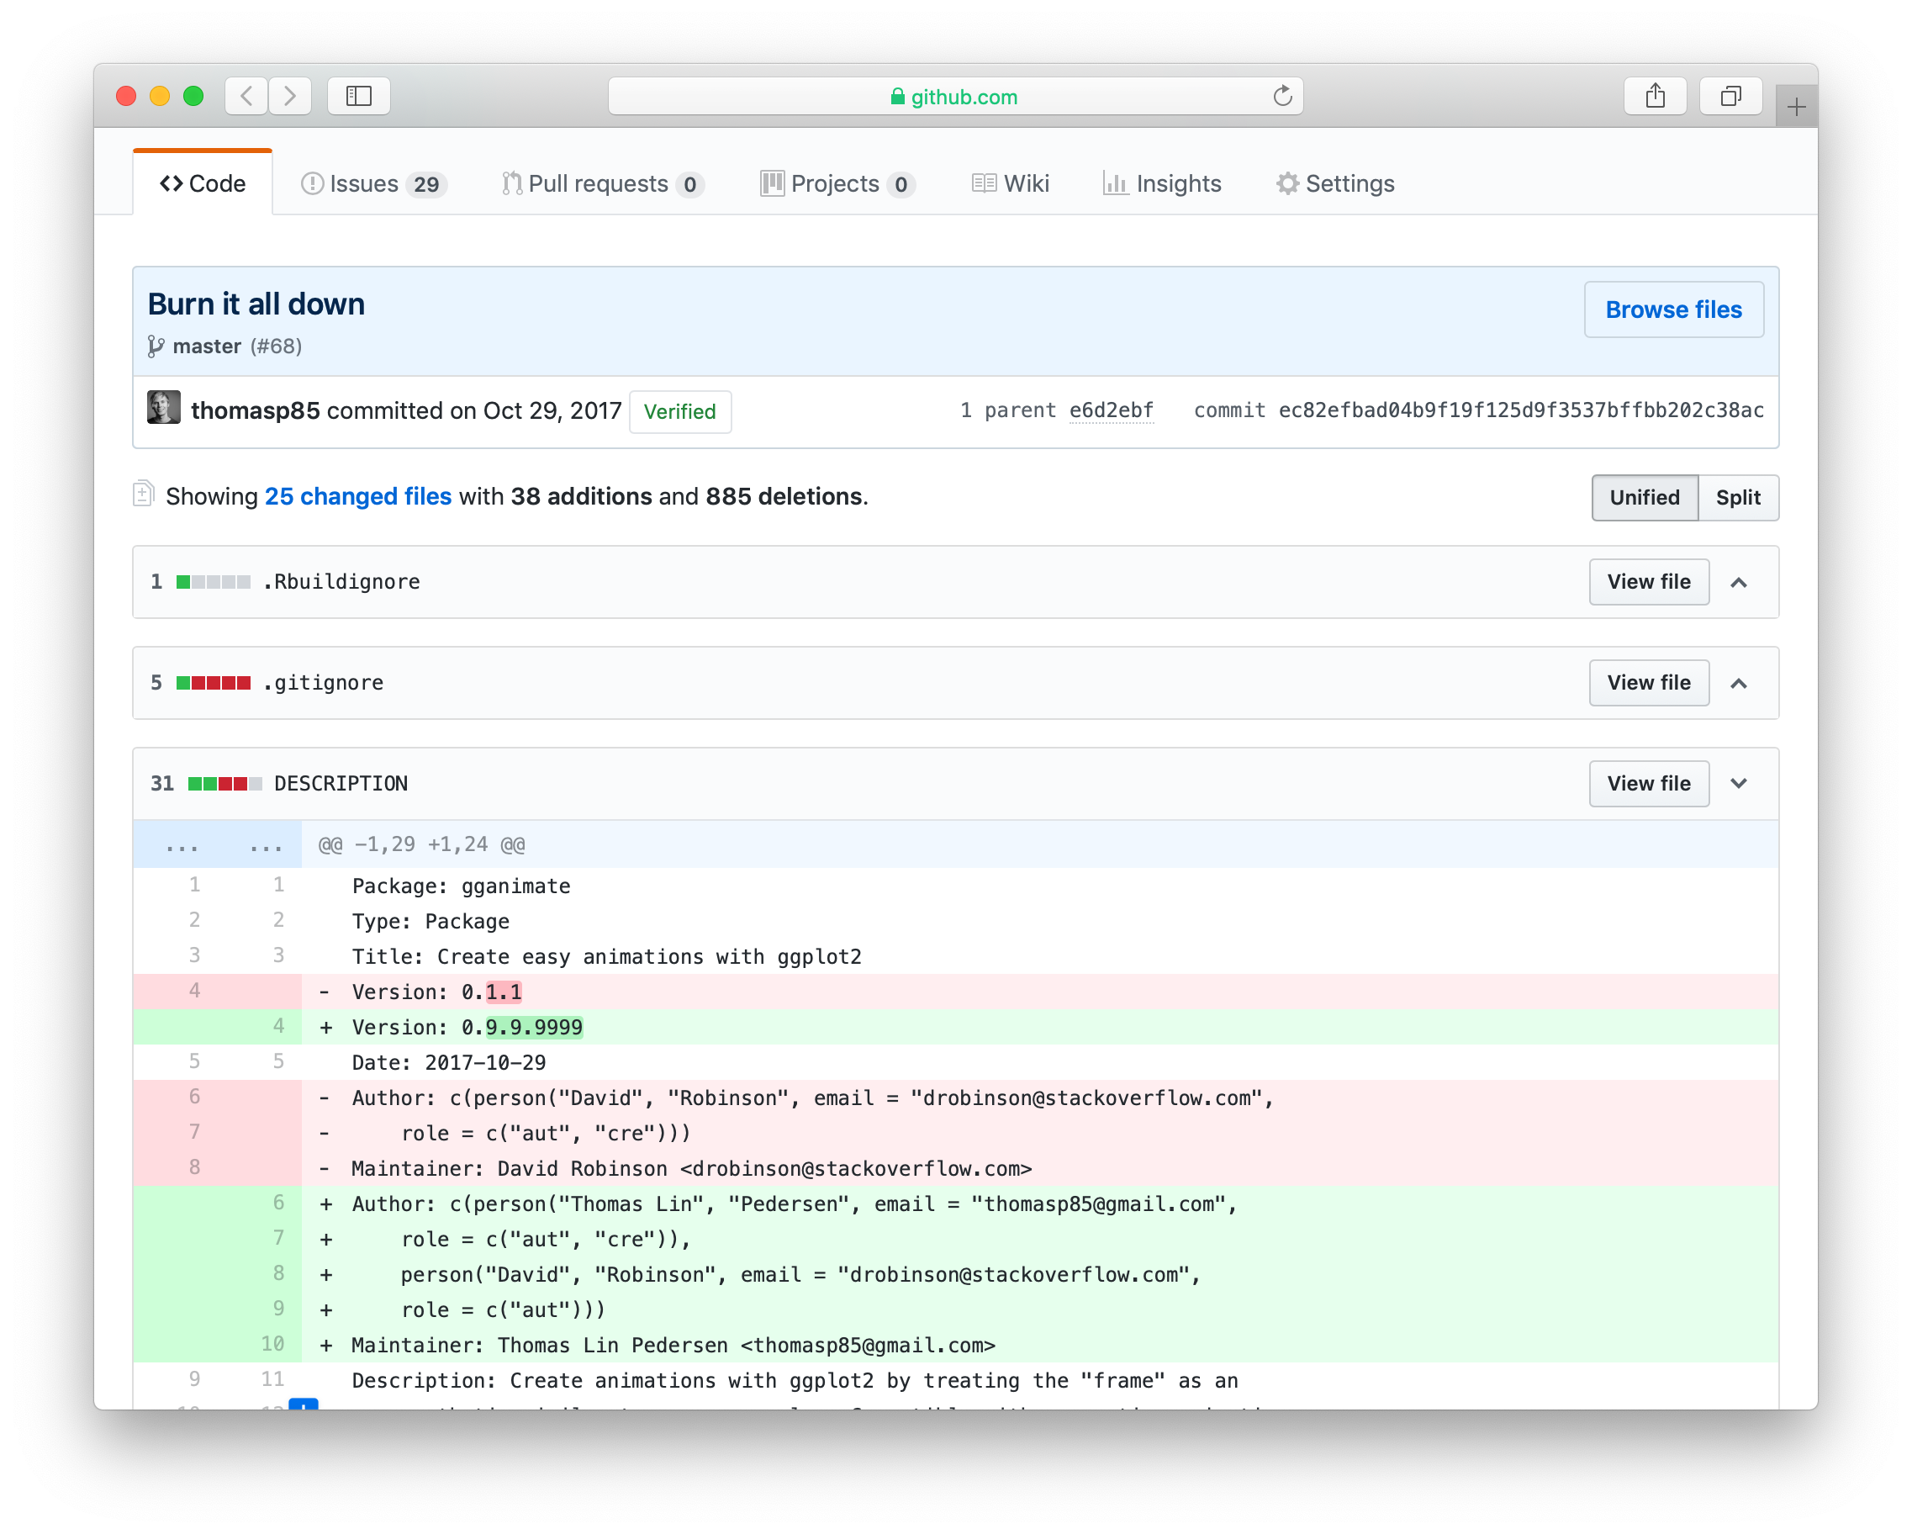Show all tabs overview icon
This screenshot has width=1912, height=1534.
[1730, 96]
